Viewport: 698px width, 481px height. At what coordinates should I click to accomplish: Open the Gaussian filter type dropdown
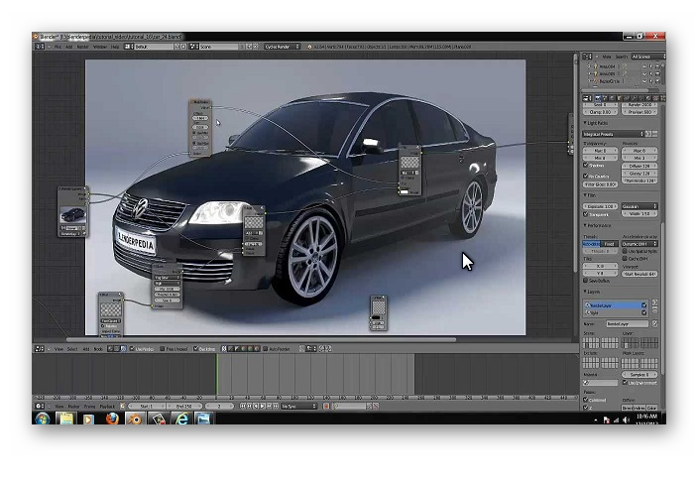(x=640, y=206)
